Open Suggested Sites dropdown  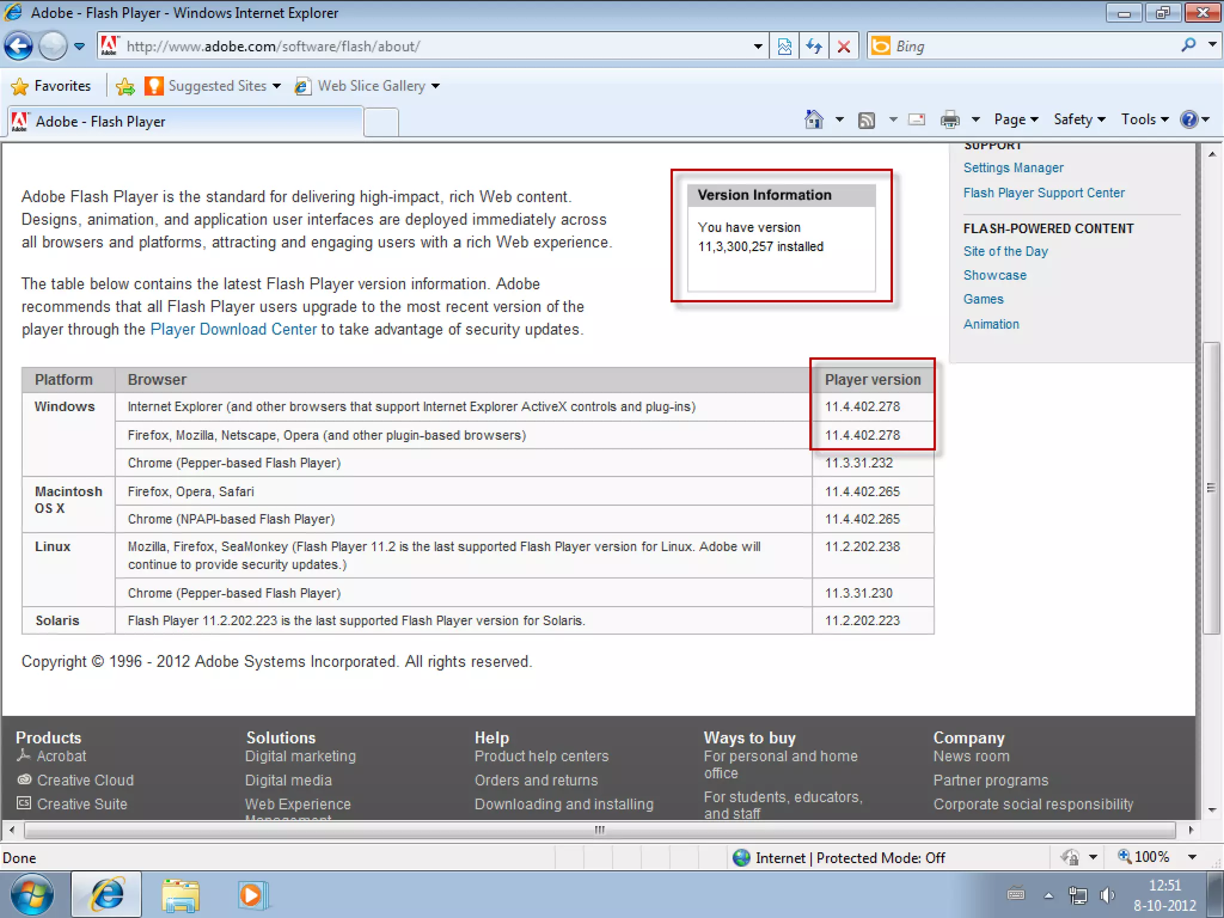(x=213, y=86)
